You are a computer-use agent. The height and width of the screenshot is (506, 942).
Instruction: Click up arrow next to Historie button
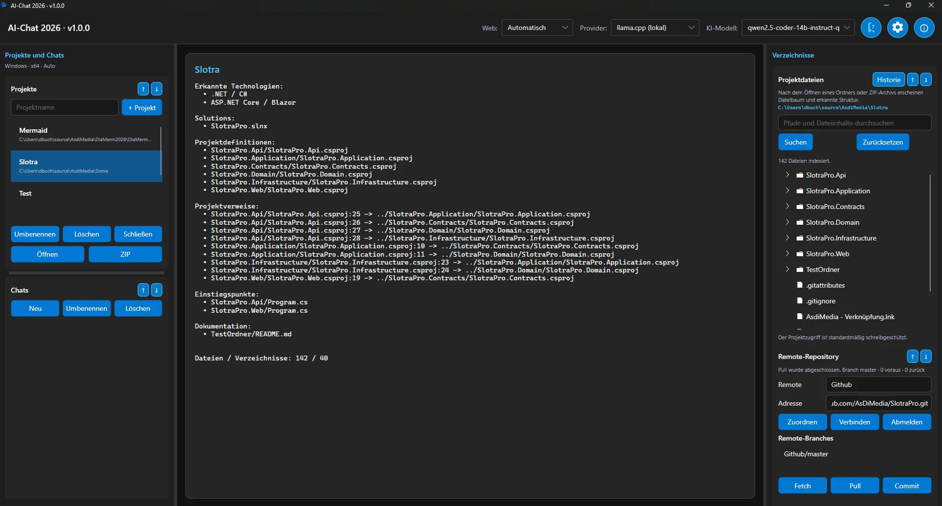point(912,80)
